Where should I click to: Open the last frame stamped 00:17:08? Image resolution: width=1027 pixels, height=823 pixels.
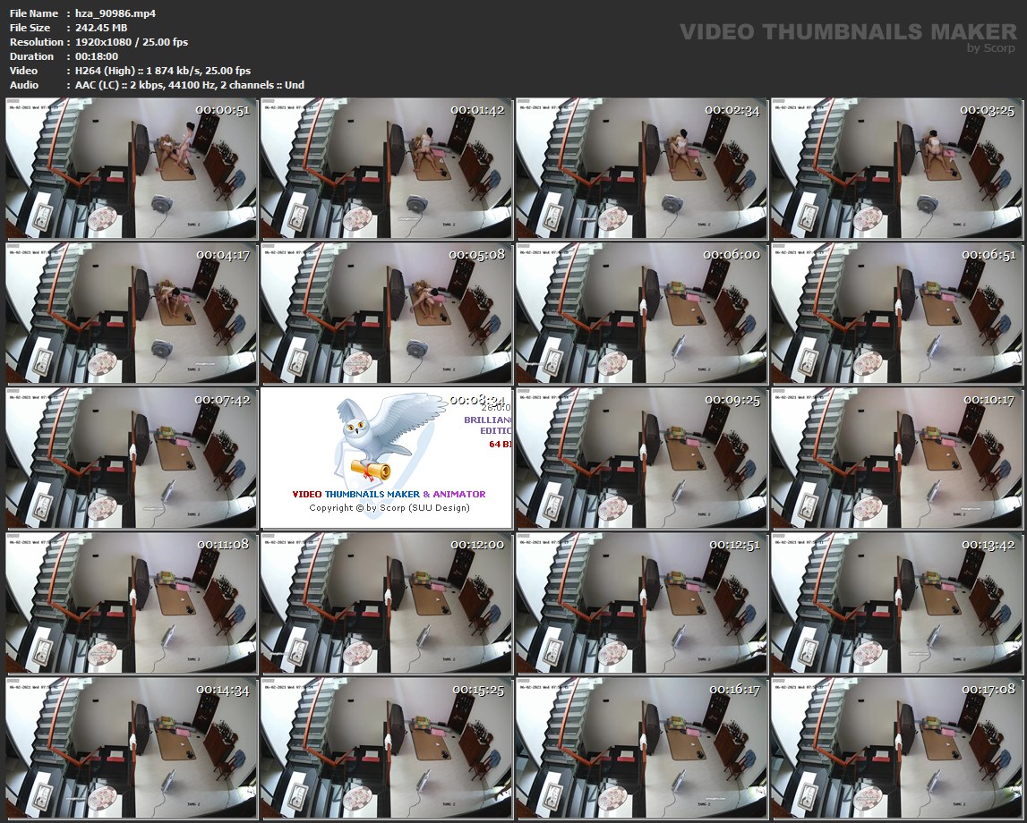(x=896, y=748)
